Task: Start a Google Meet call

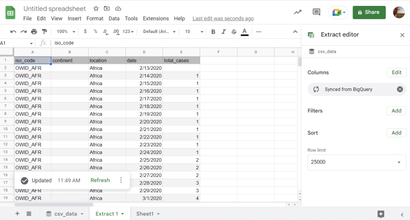Action: click(x=338, y=12)
